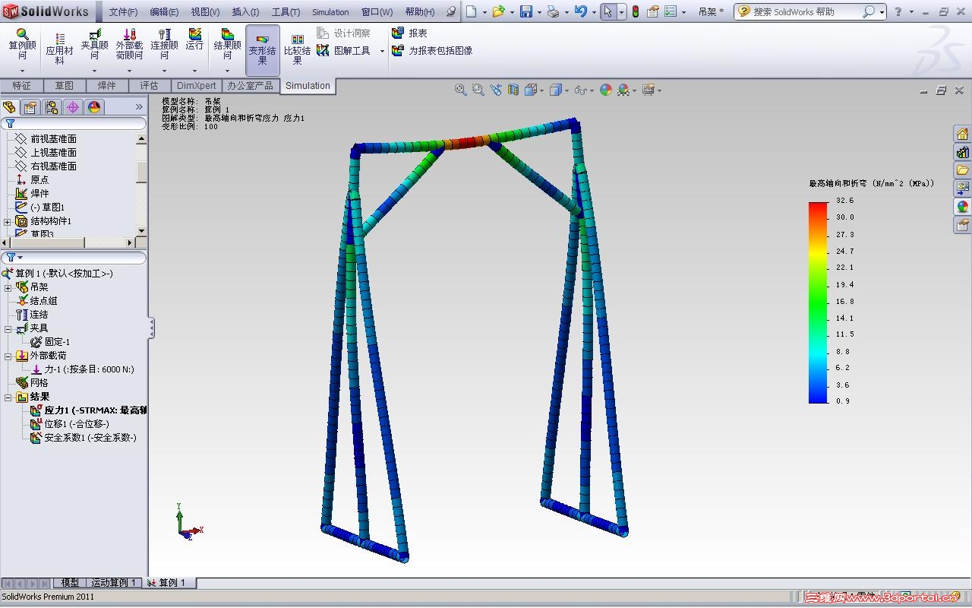Switch to the 运动算例 1 bottom tab
This screenshot has height=608, width=972.
pyautogui.click(x=113, y=583)
